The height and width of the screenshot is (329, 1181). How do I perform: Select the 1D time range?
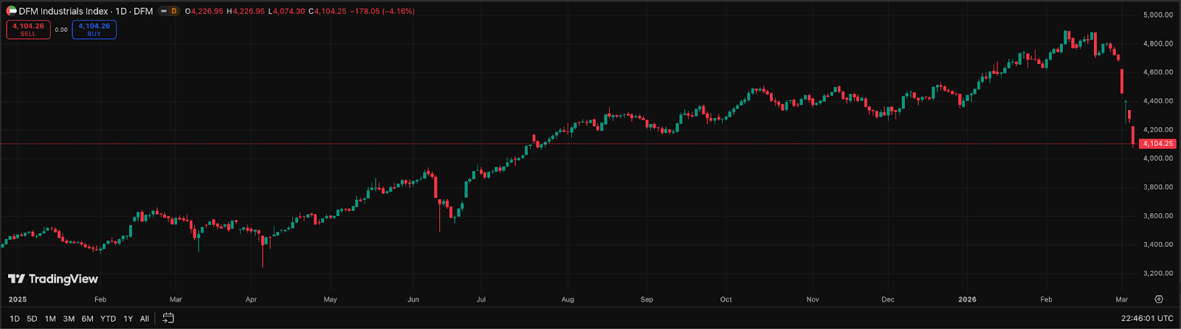pos(15,319)
